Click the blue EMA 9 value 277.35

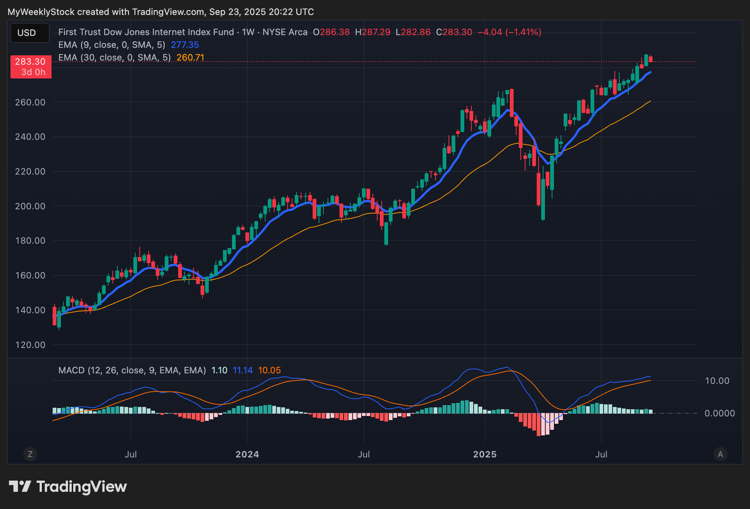[185, 45]
